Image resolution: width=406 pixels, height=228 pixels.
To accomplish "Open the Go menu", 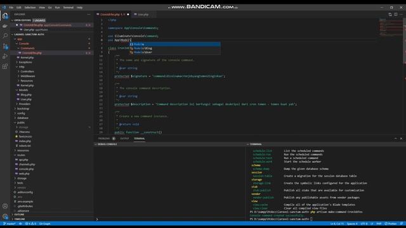I will pyautogui.click(x=50, y=8).
